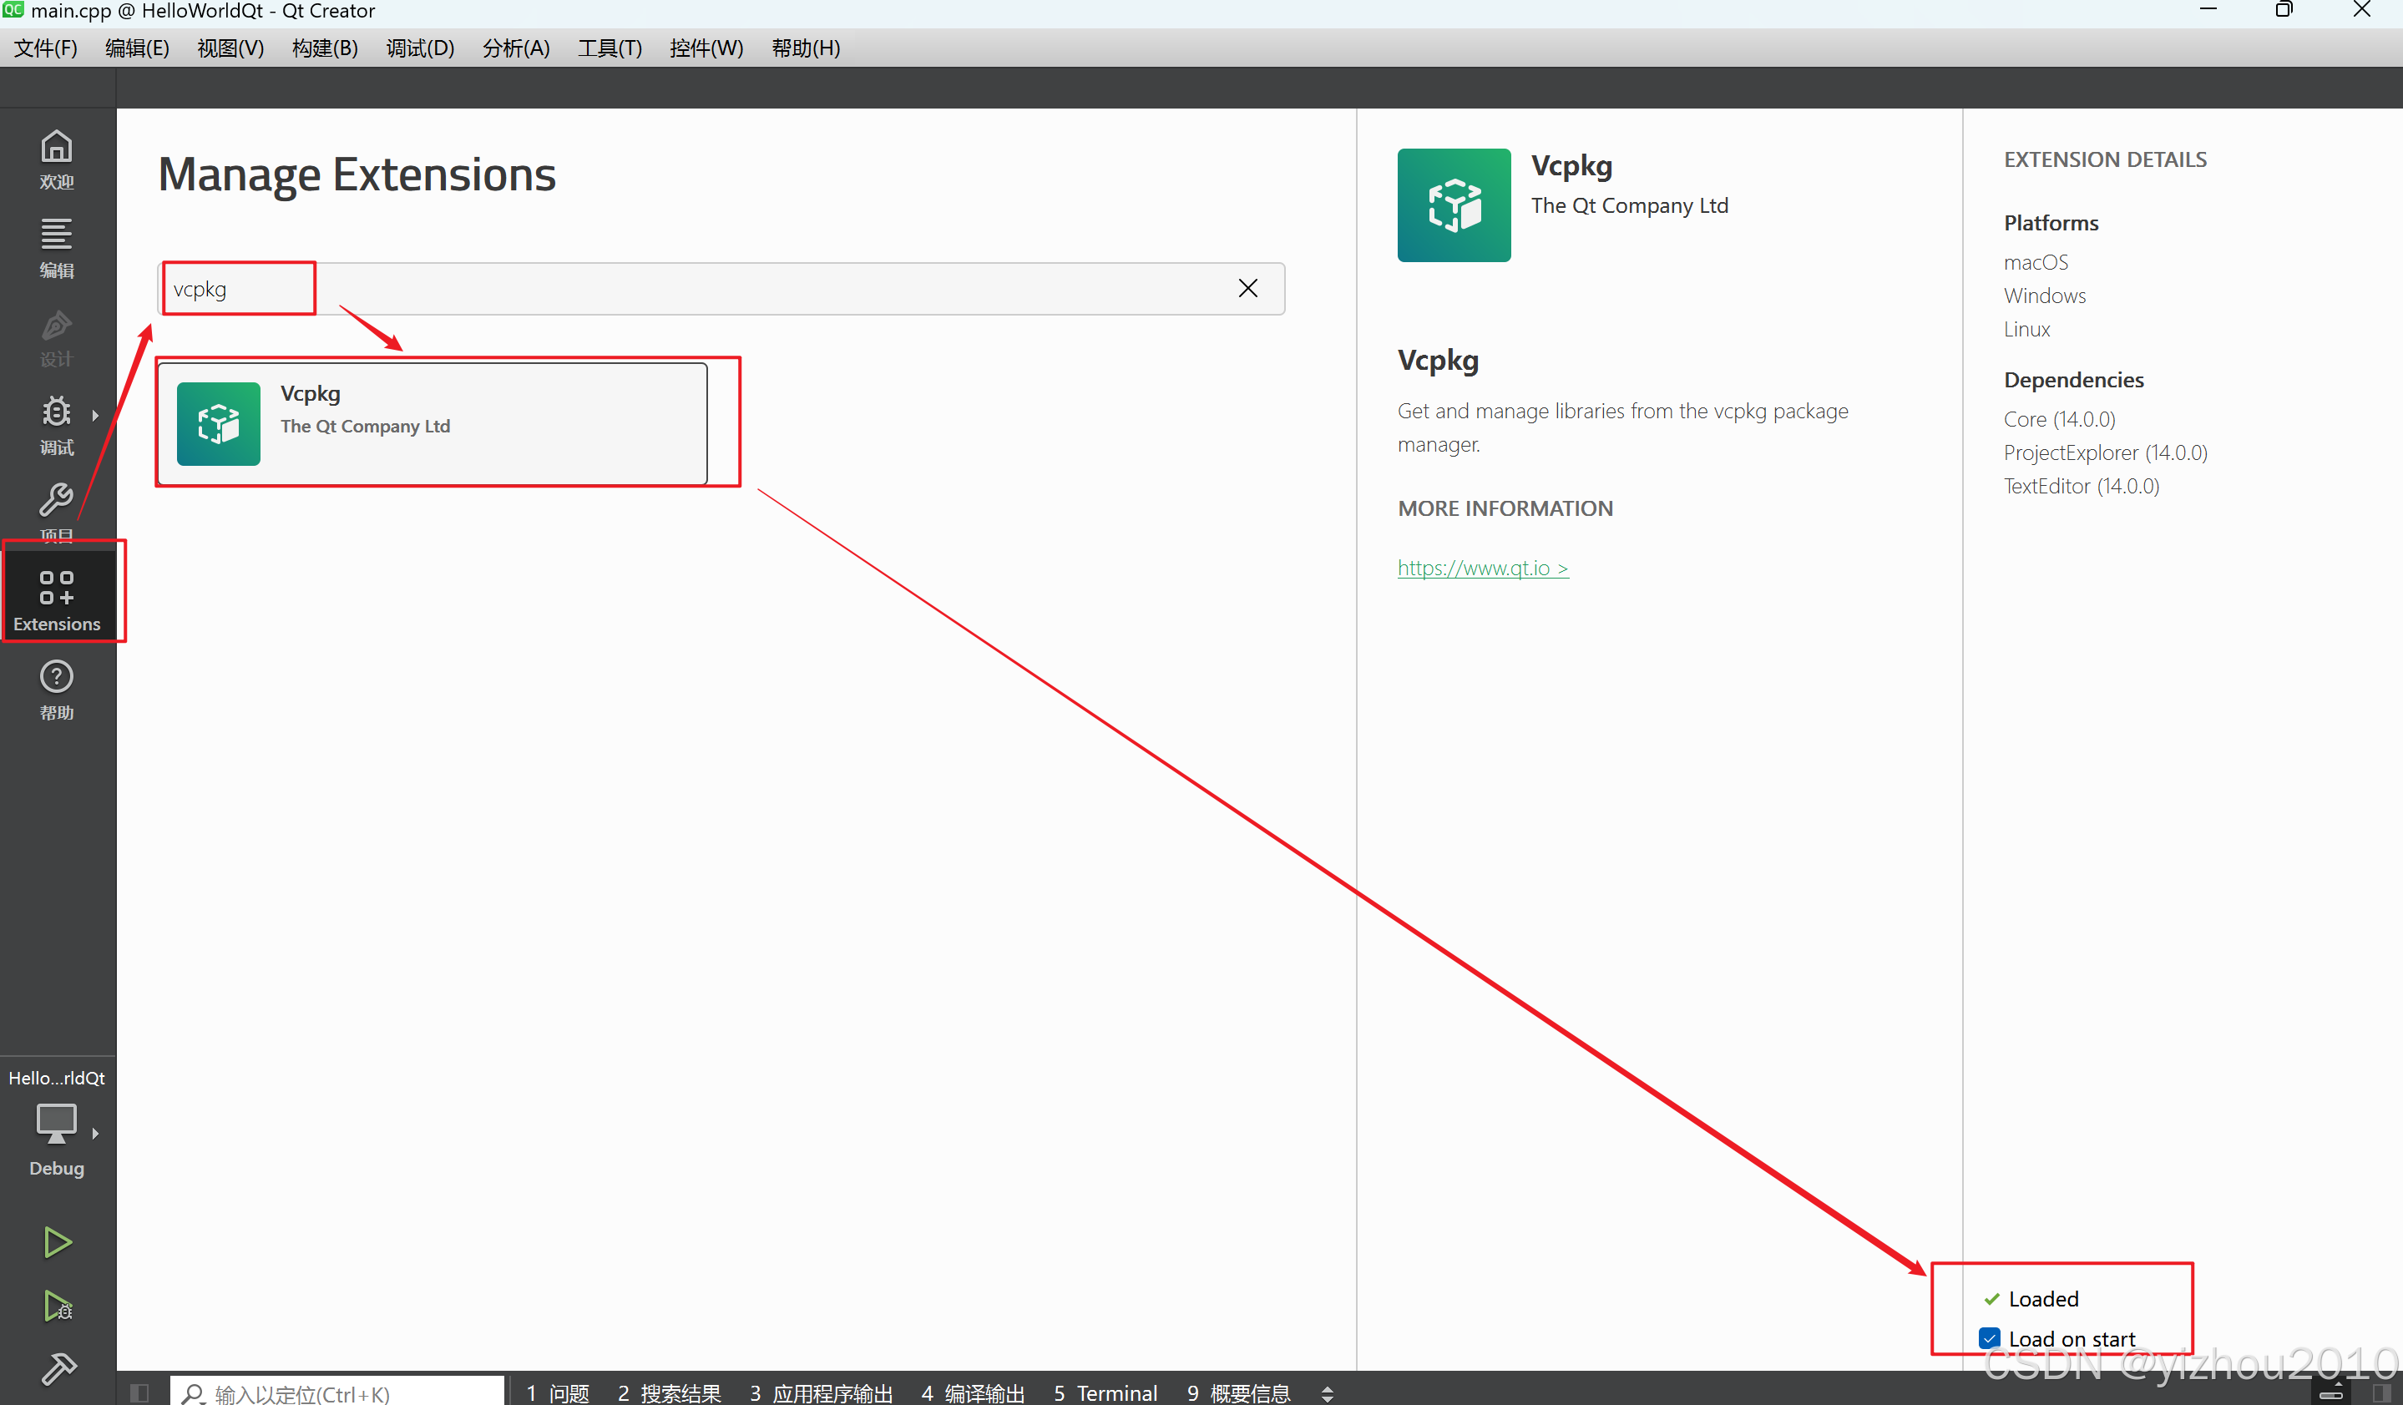
Task: Click the Hello...rldQt project label
Action: 56,1077
